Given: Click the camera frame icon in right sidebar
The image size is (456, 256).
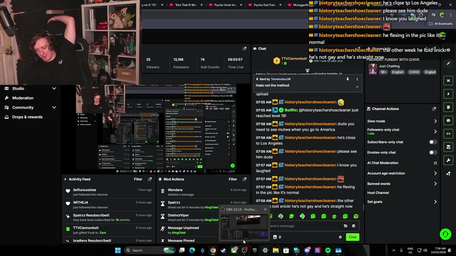Looking at the screenshot, I should tap(449, 81).
